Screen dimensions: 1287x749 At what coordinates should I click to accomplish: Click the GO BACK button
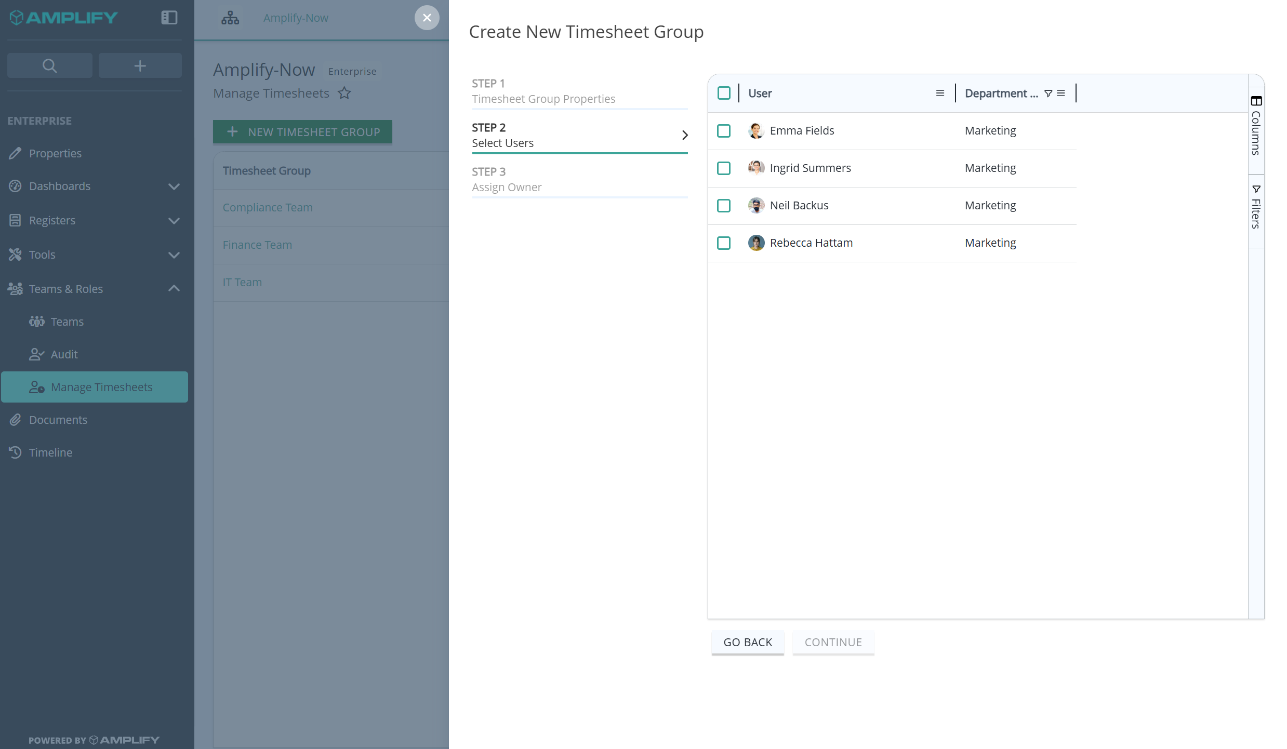pos(748,643)
